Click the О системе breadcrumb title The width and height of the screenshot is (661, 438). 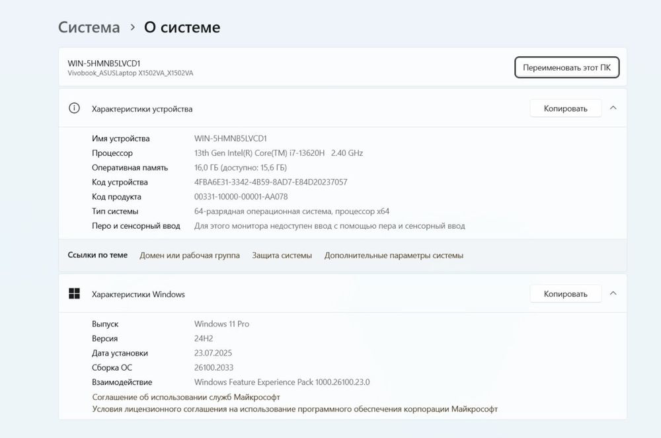(182, 27)
